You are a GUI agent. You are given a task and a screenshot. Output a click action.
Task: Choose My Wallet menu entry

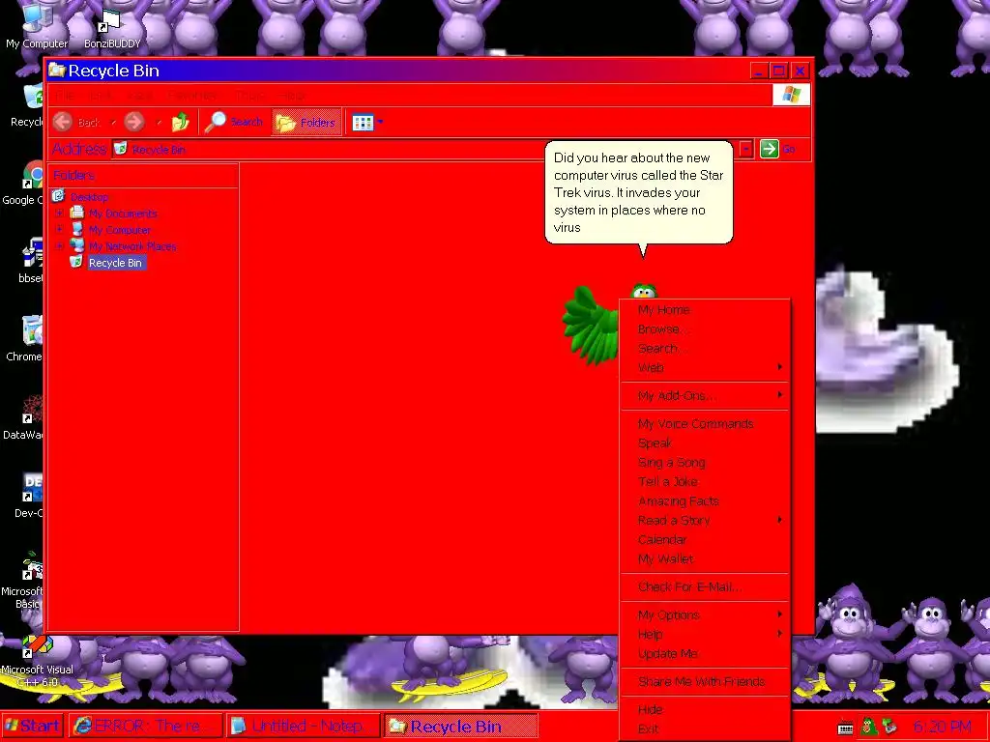point(705,559)
